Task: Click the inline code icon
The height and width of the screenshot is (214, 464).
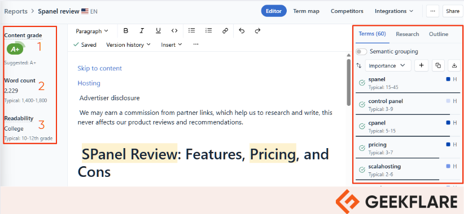Action: click(174, 31)
